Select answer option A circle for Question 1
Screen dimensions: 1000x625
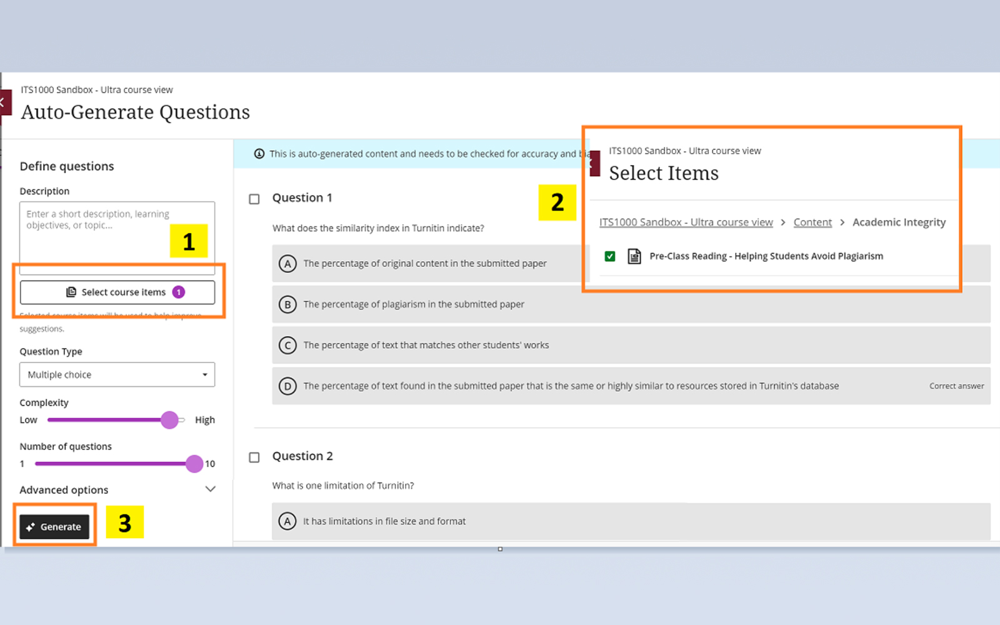(287, 264)
